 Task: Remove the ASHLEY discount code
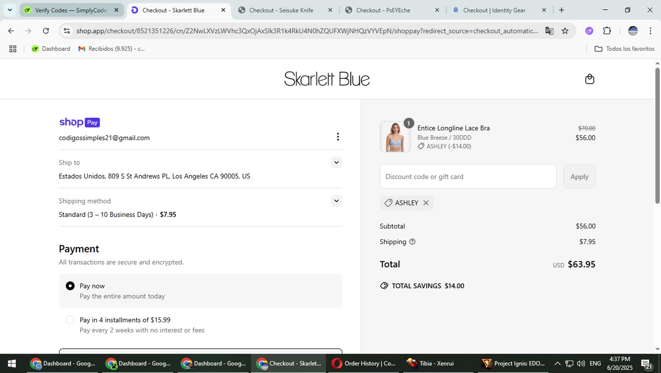(426, 203)
